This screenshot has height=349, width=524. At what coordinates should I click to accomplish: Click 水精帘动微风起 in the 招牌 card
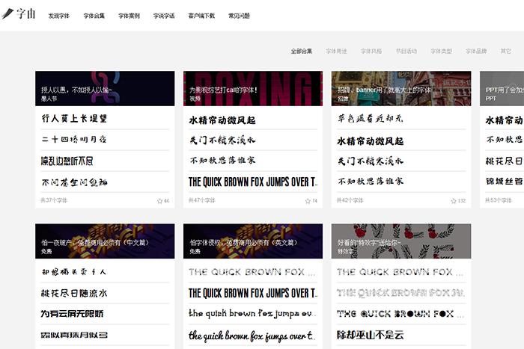371,141
